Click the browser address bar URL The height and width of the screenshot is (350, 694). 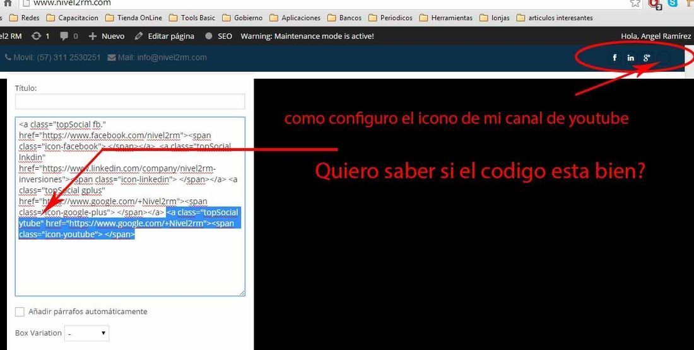pyautogui.click(x=72, y=3)
